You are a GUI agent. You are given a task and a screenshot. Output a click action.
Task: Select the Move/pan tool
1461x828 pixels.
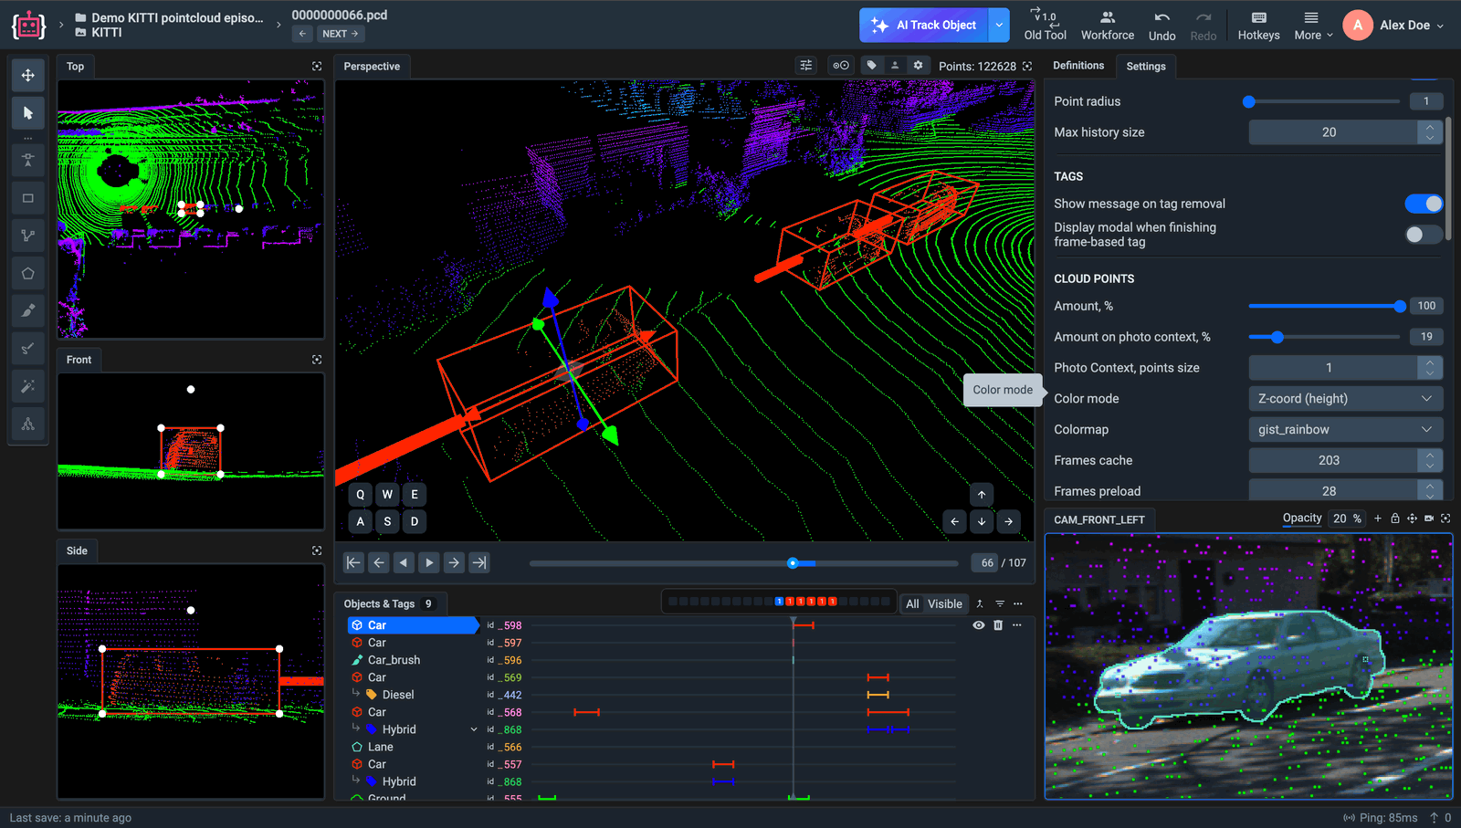(28, 75)
